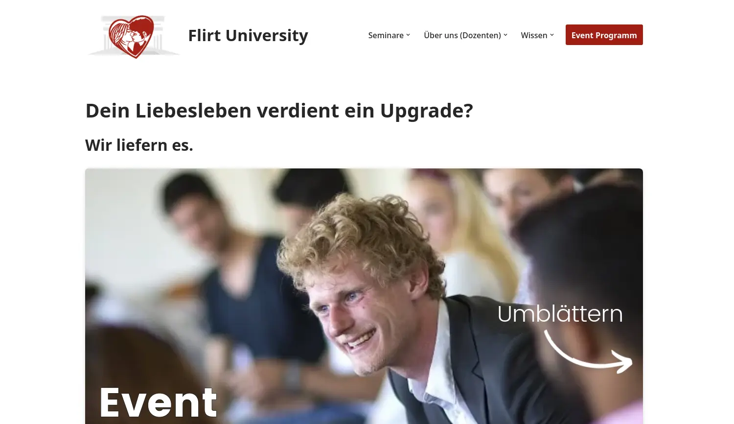The image size is (734, 424).
Task: Open the Seminare menu item
Action: 386,35
